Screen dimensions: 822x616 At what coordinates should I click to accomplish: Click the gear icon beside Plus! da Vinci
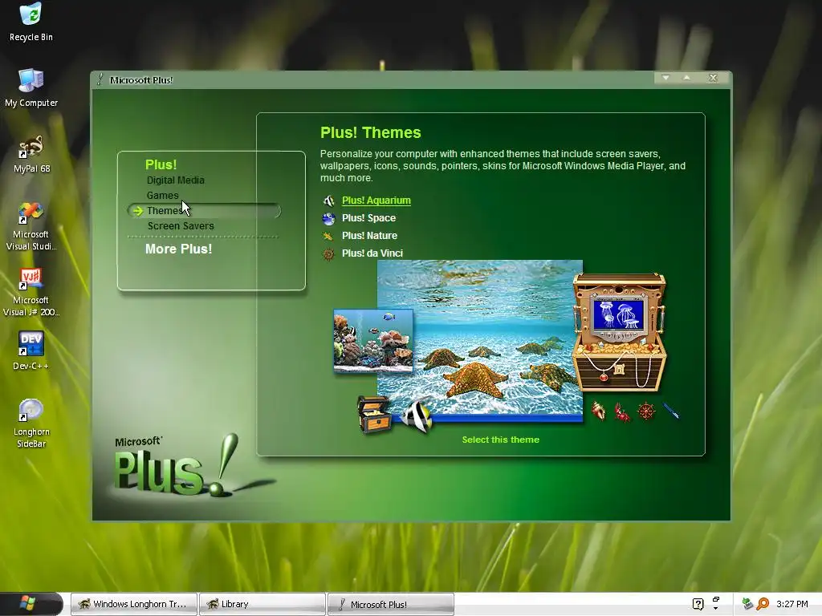[x=328, y=254]
